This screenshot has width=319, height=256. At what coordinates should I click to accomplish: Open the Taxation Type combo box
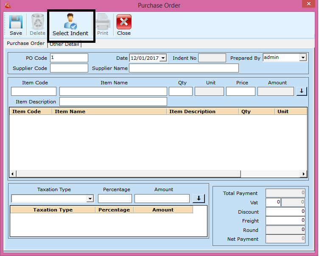tap(90, 199)
